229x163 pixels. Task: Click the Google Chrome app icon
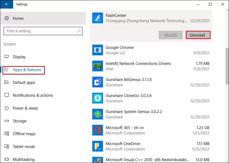pyautogui.click(x=98, y=50)
